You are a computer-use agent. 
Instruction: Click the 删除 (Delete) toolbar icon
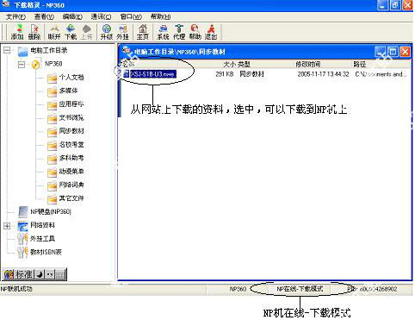coord(34,32)
